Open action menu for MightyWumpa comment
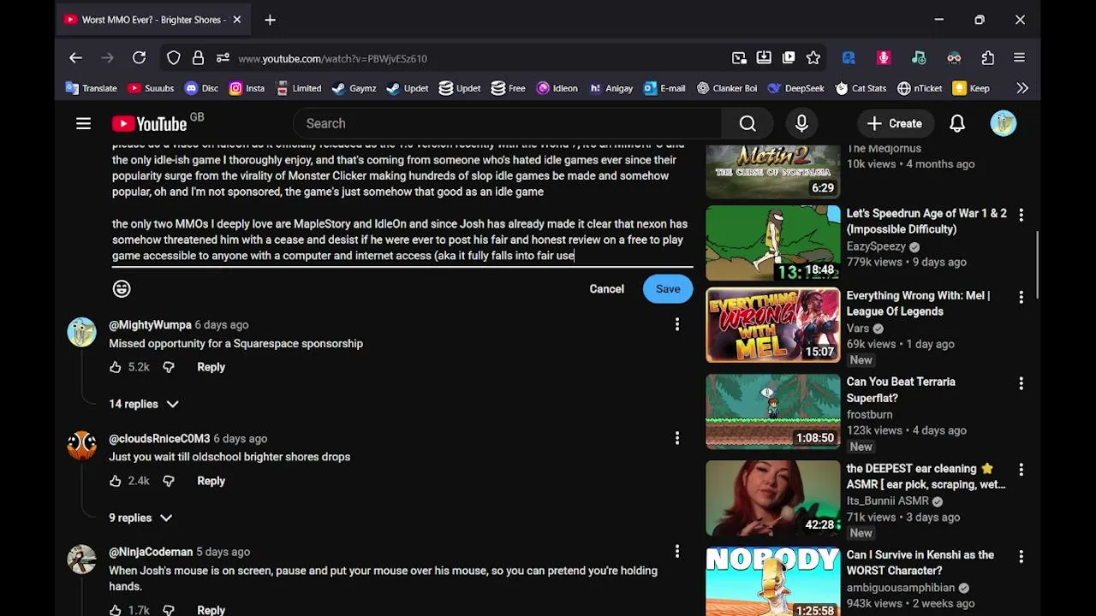Viewport: 1096px width, 616px height. click(x=677, y=324)
